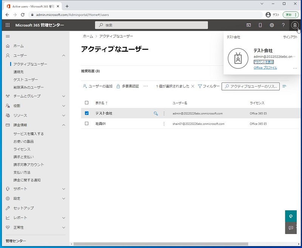302x248 pixels.
Task: Click the account manager avatar icon
Action: point(295,25)
